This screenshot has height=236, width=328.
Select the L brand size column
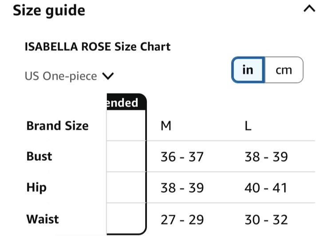click(x=248, y=126)
